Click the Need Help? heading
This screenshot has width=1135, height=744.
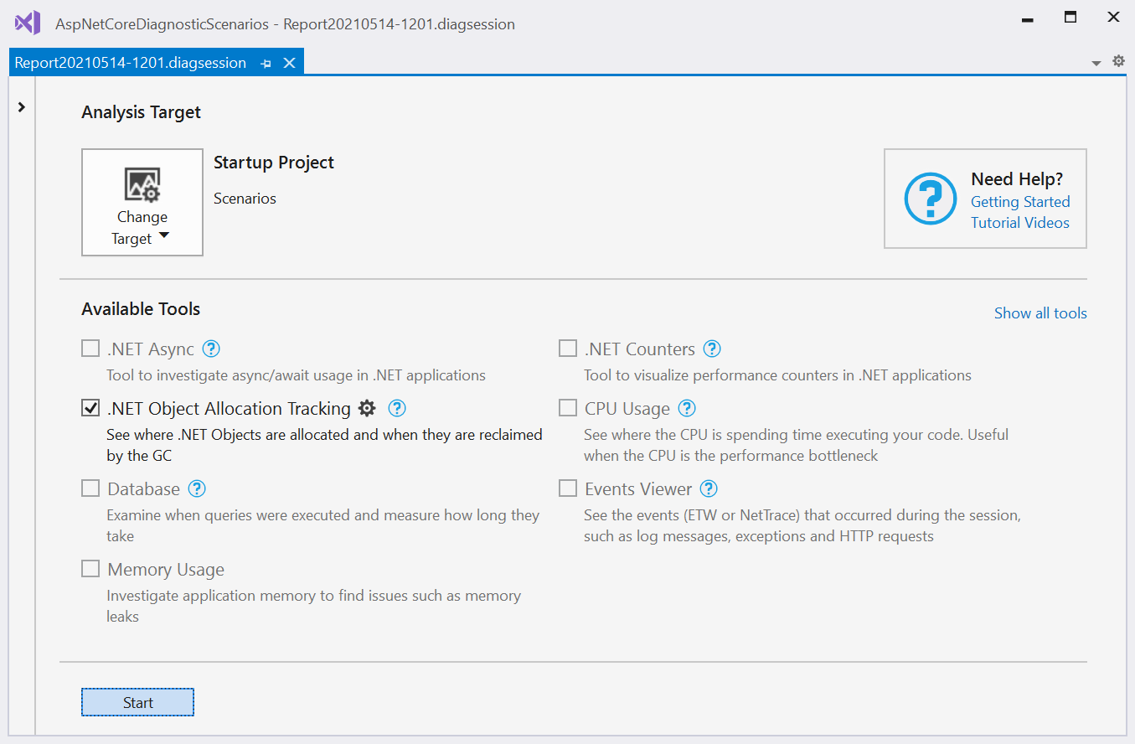point(1017,178)
